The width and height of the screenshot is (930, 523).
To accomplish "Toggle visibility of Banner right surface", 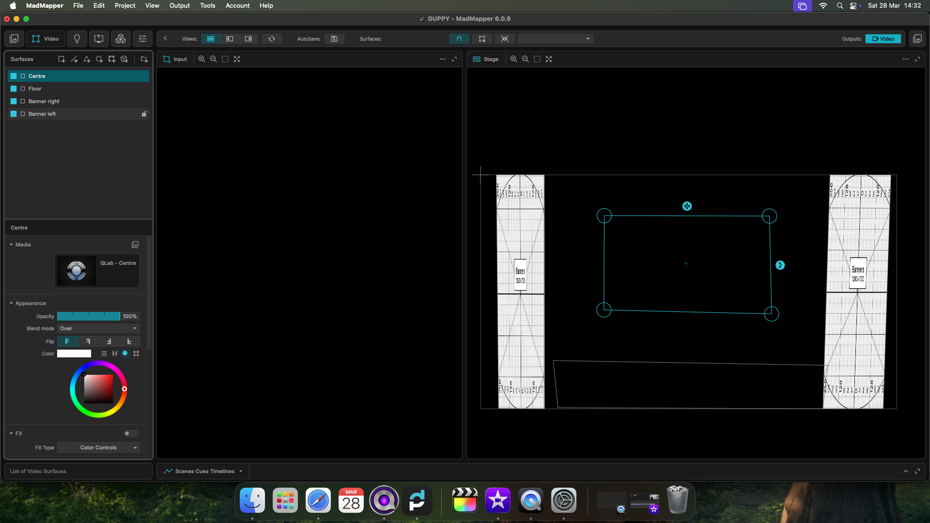I will pos(14,101).
